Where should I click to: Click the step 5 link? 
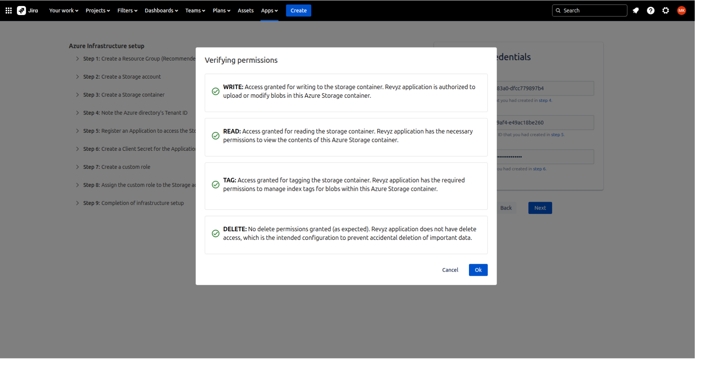558,134
